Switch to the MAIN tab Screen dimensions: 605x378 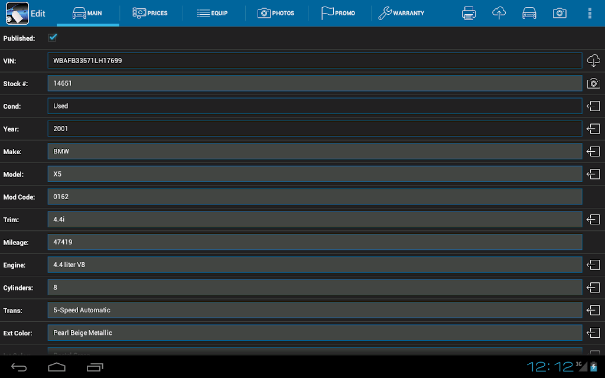tap(87, 13)
